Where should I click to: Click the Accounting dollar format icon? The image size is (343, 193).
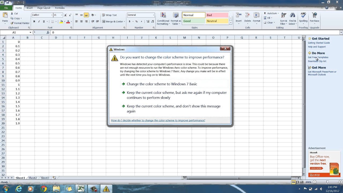tap(130, 21)
